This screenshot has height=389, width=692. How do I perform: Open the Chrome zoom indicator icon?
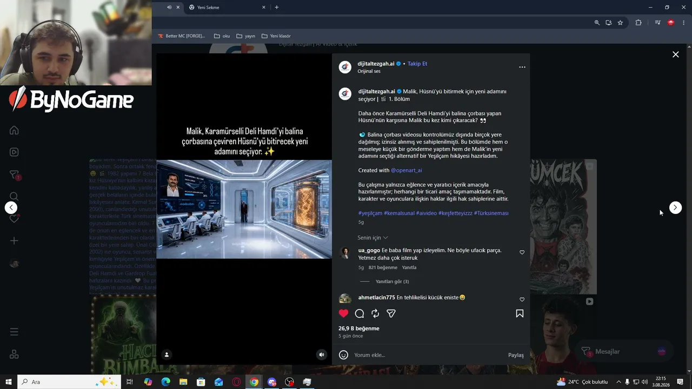pyautogui.click(x=597, y=23)
